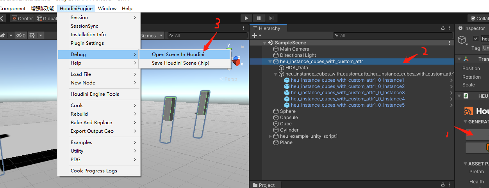Collapse the Transform component
Screen dimensions: 489x188
[x=459, y=59]
